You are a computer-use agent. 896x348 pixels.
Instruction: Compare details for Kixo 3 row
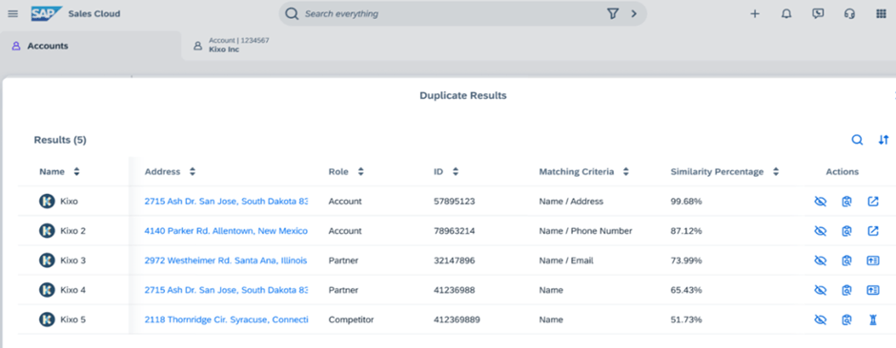(846, 261)
